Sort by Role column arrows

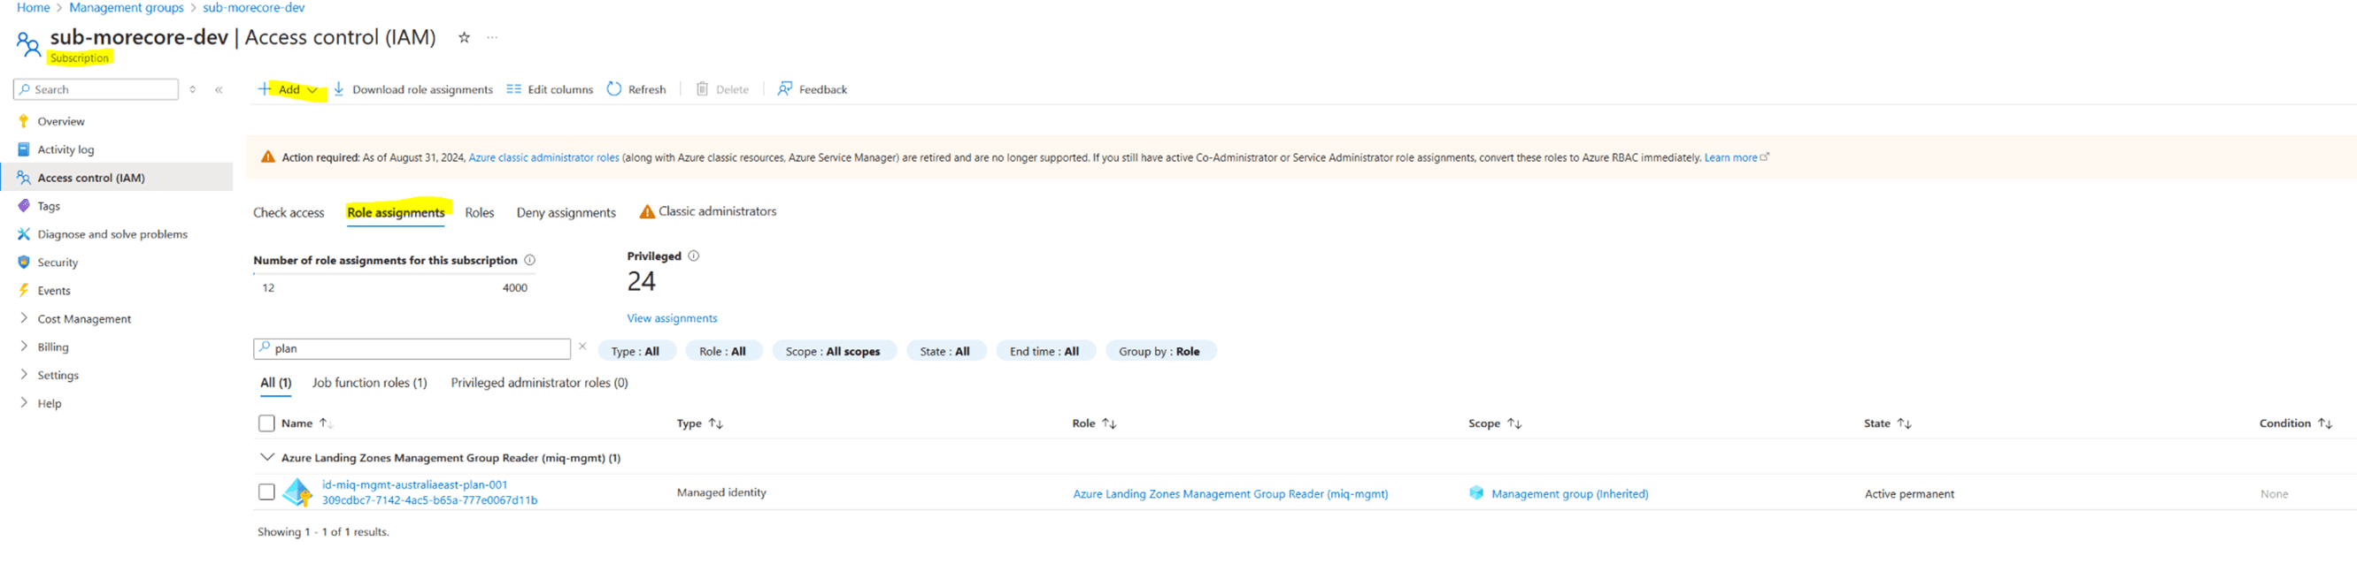coord(1109,423)
